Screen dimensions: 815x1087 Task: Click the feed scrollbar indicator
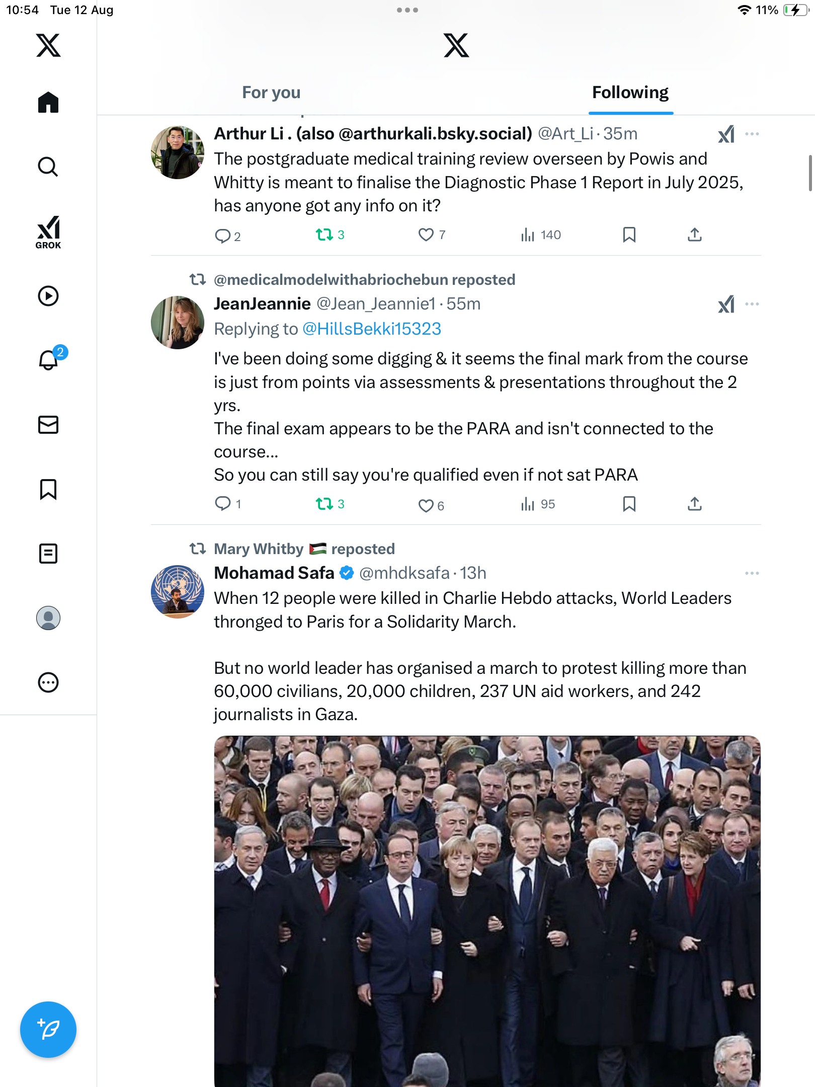coord(810,173)
